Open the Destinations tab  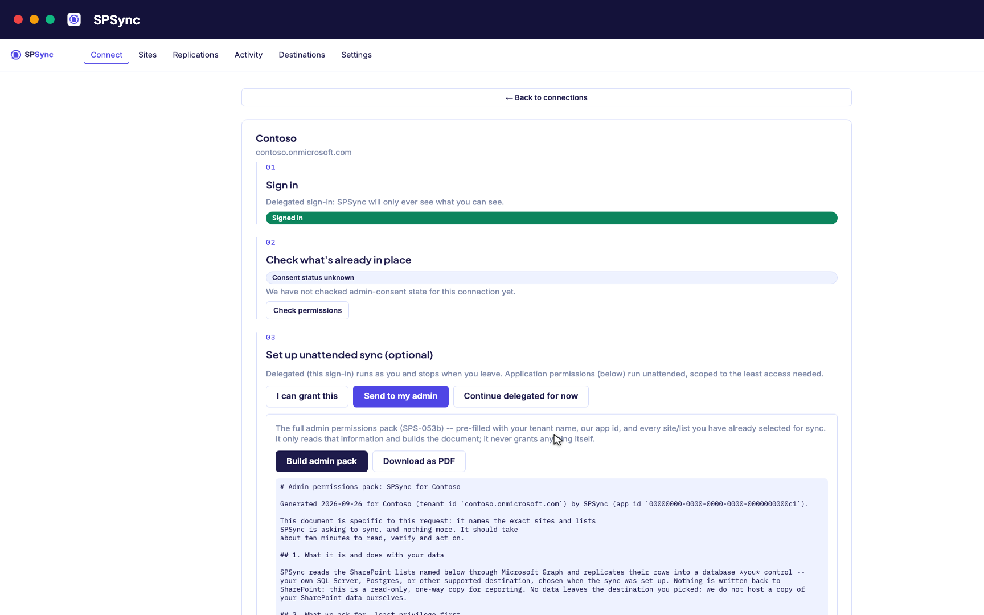point(302,55)
